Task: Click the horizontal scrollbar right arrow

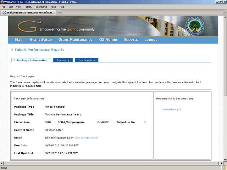Action: (222, 163)
